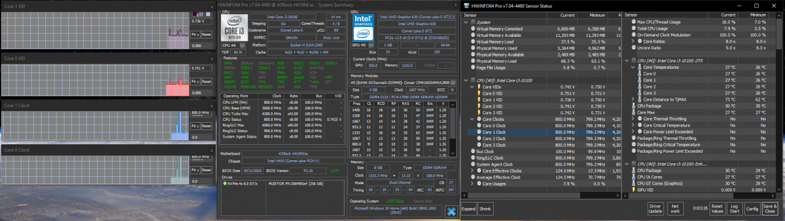Click Reset in Core 1 VID graph
Screen dimensions: 785x221
[x=206, y=34]
